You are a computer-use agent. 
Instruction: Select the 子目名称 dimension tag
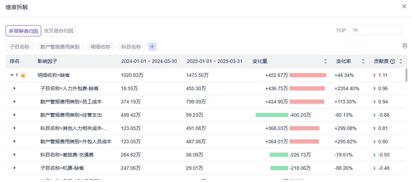(20, 47)
